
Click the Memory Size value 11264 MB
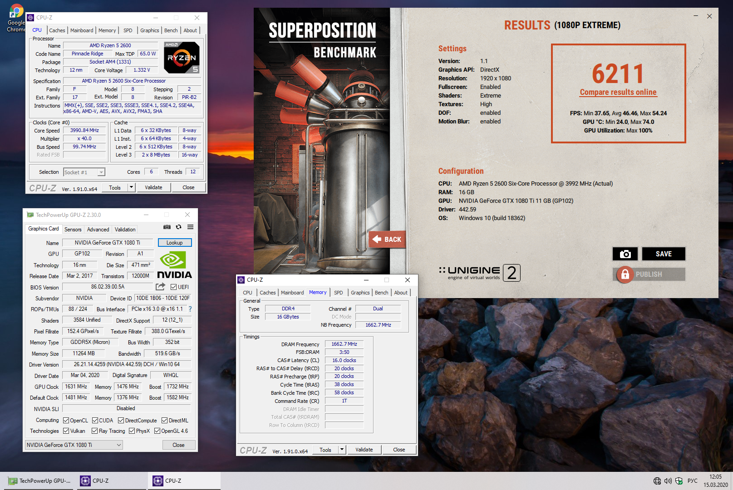(x=84, y=353)
